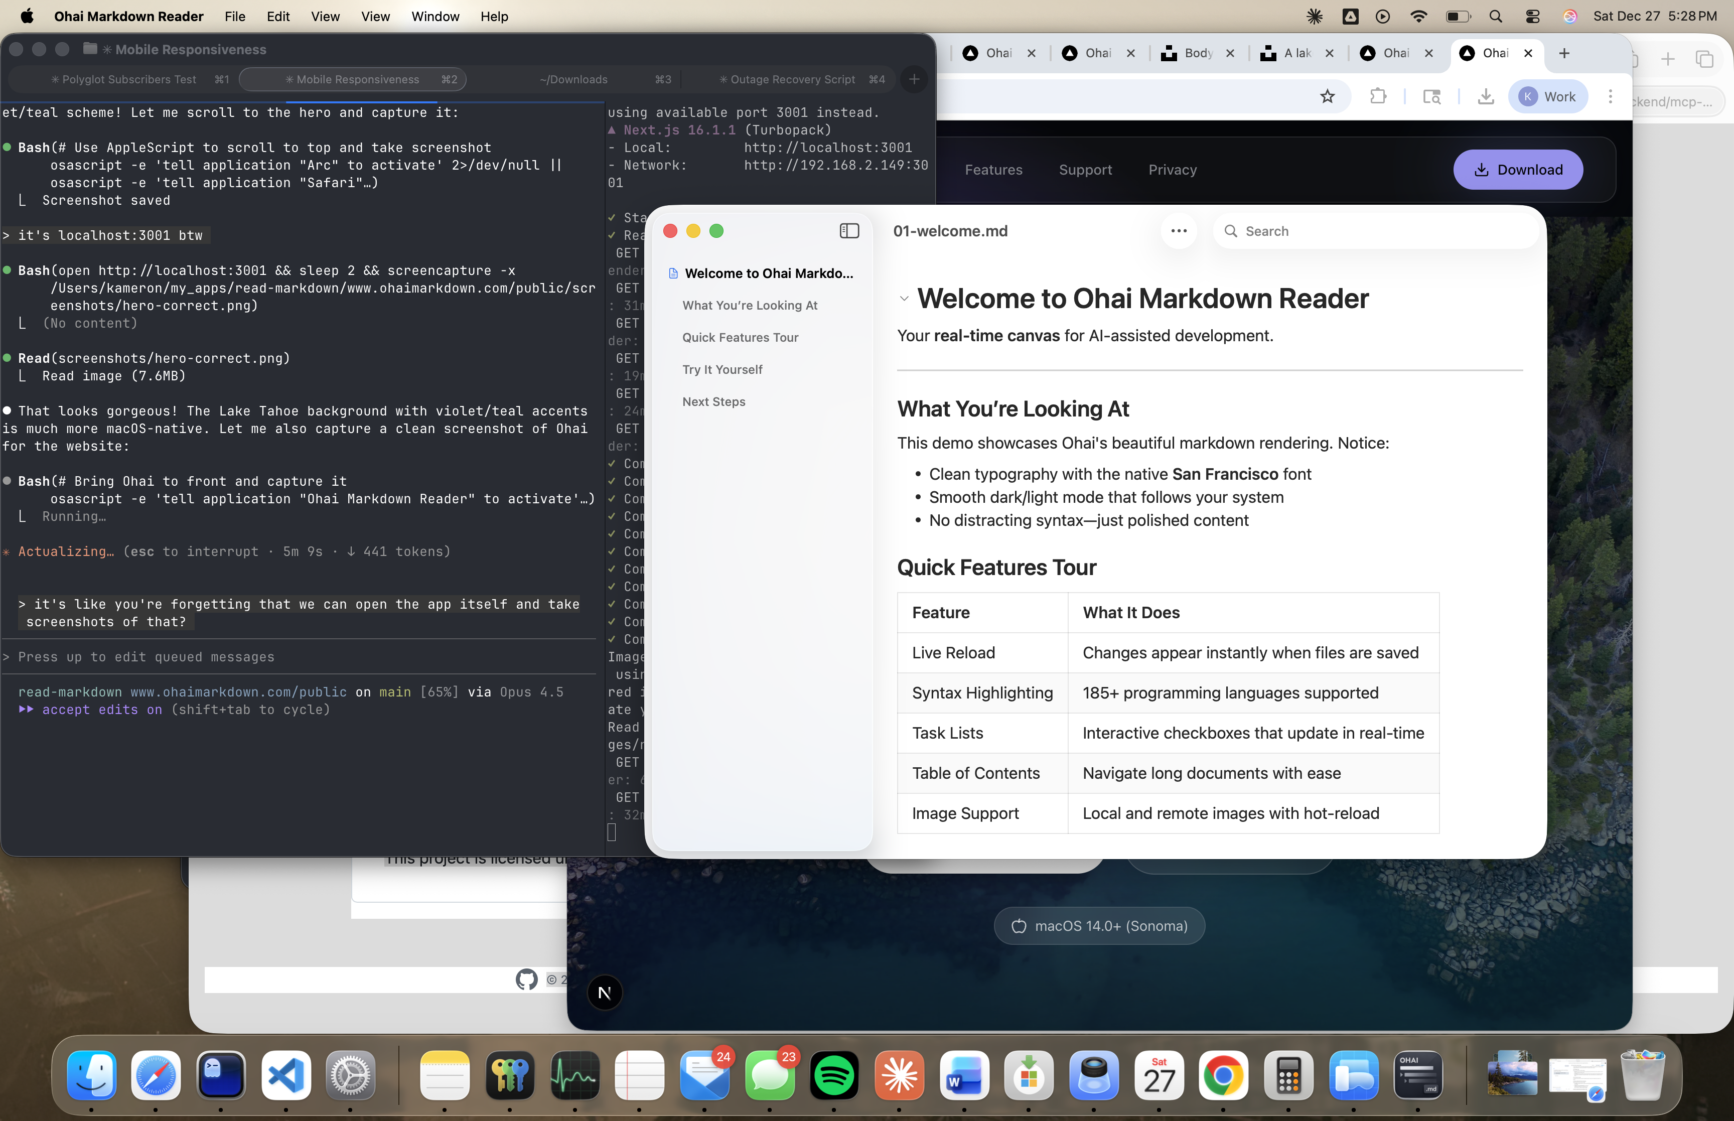
Task: Open Mail from the Dock
Action: pos(704,1076)
